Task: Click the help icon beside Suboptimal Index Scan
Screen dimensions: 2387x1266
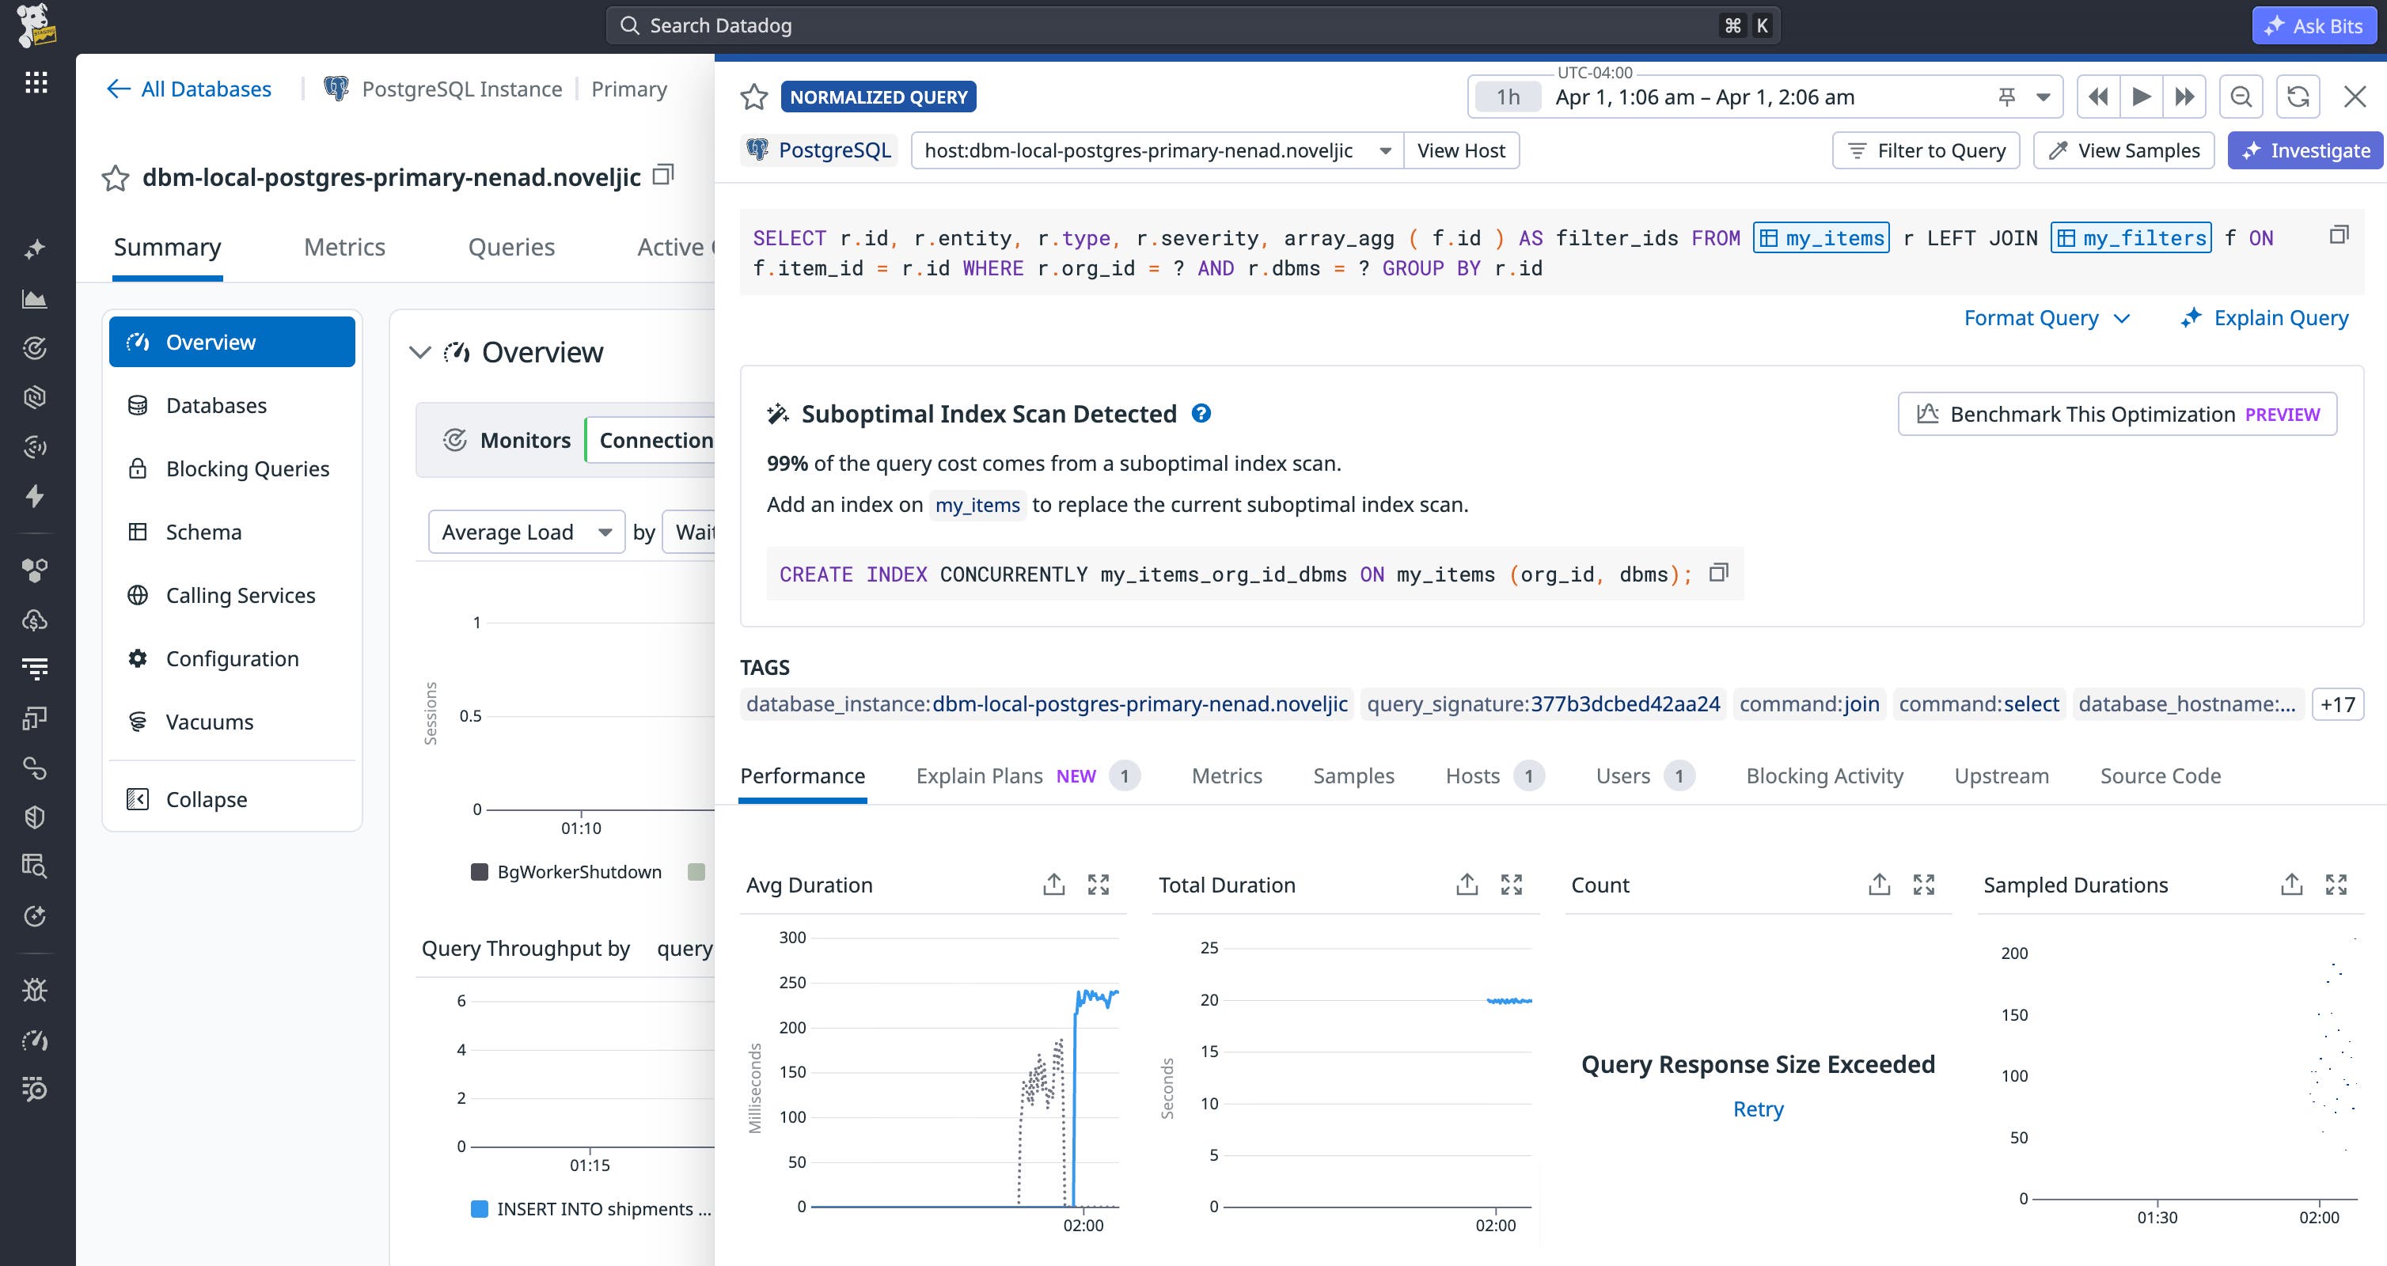Action: (x=1202, y=414)
